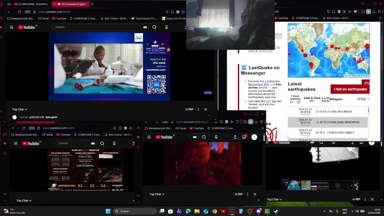Click YouTube upload icon in bottom-middle window
This screenshot has width=384, height=216.
[235, 137]
